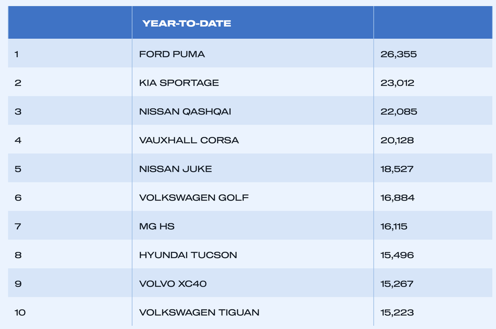Click the 18,527 sales figure

pyautogui.click(x=397, y=169)
